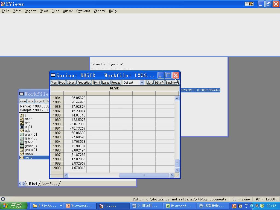Click the scroll up arrow in RESID window
This screenshot has width=280, height=210.
point(177,98)
